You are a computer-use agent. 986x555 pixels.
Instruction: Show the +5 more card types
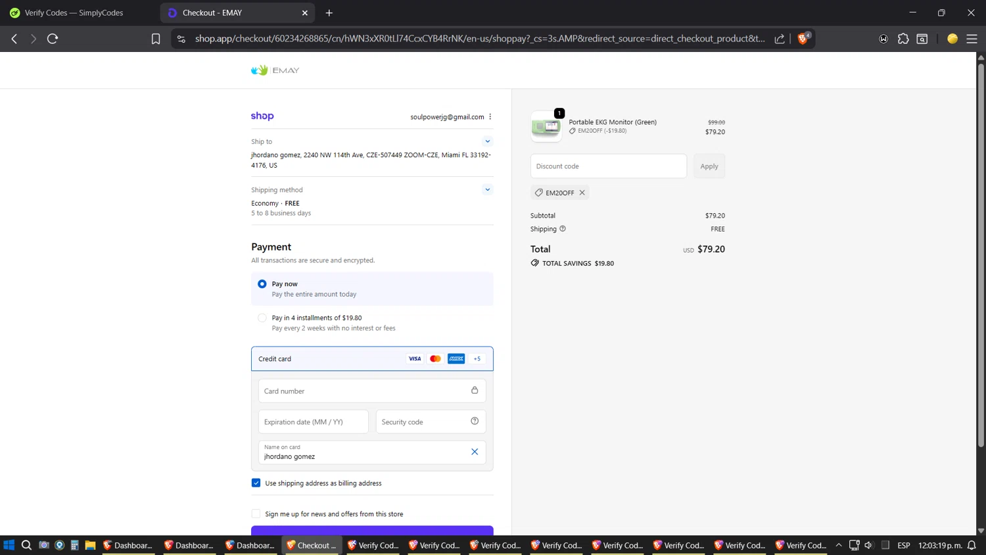(477, 359)
